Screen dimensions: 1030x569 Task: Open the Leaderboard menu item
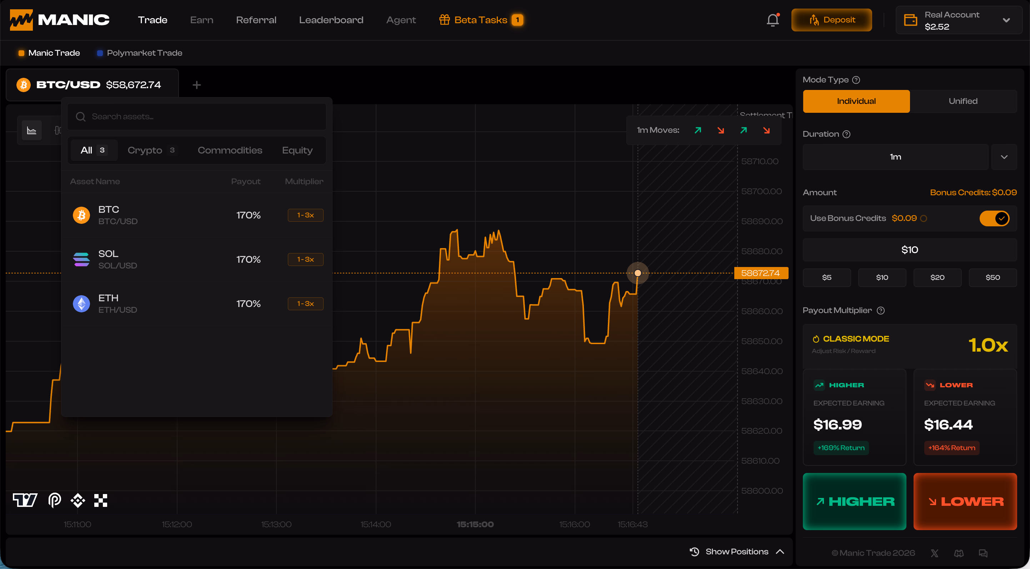tap(331, 20)
